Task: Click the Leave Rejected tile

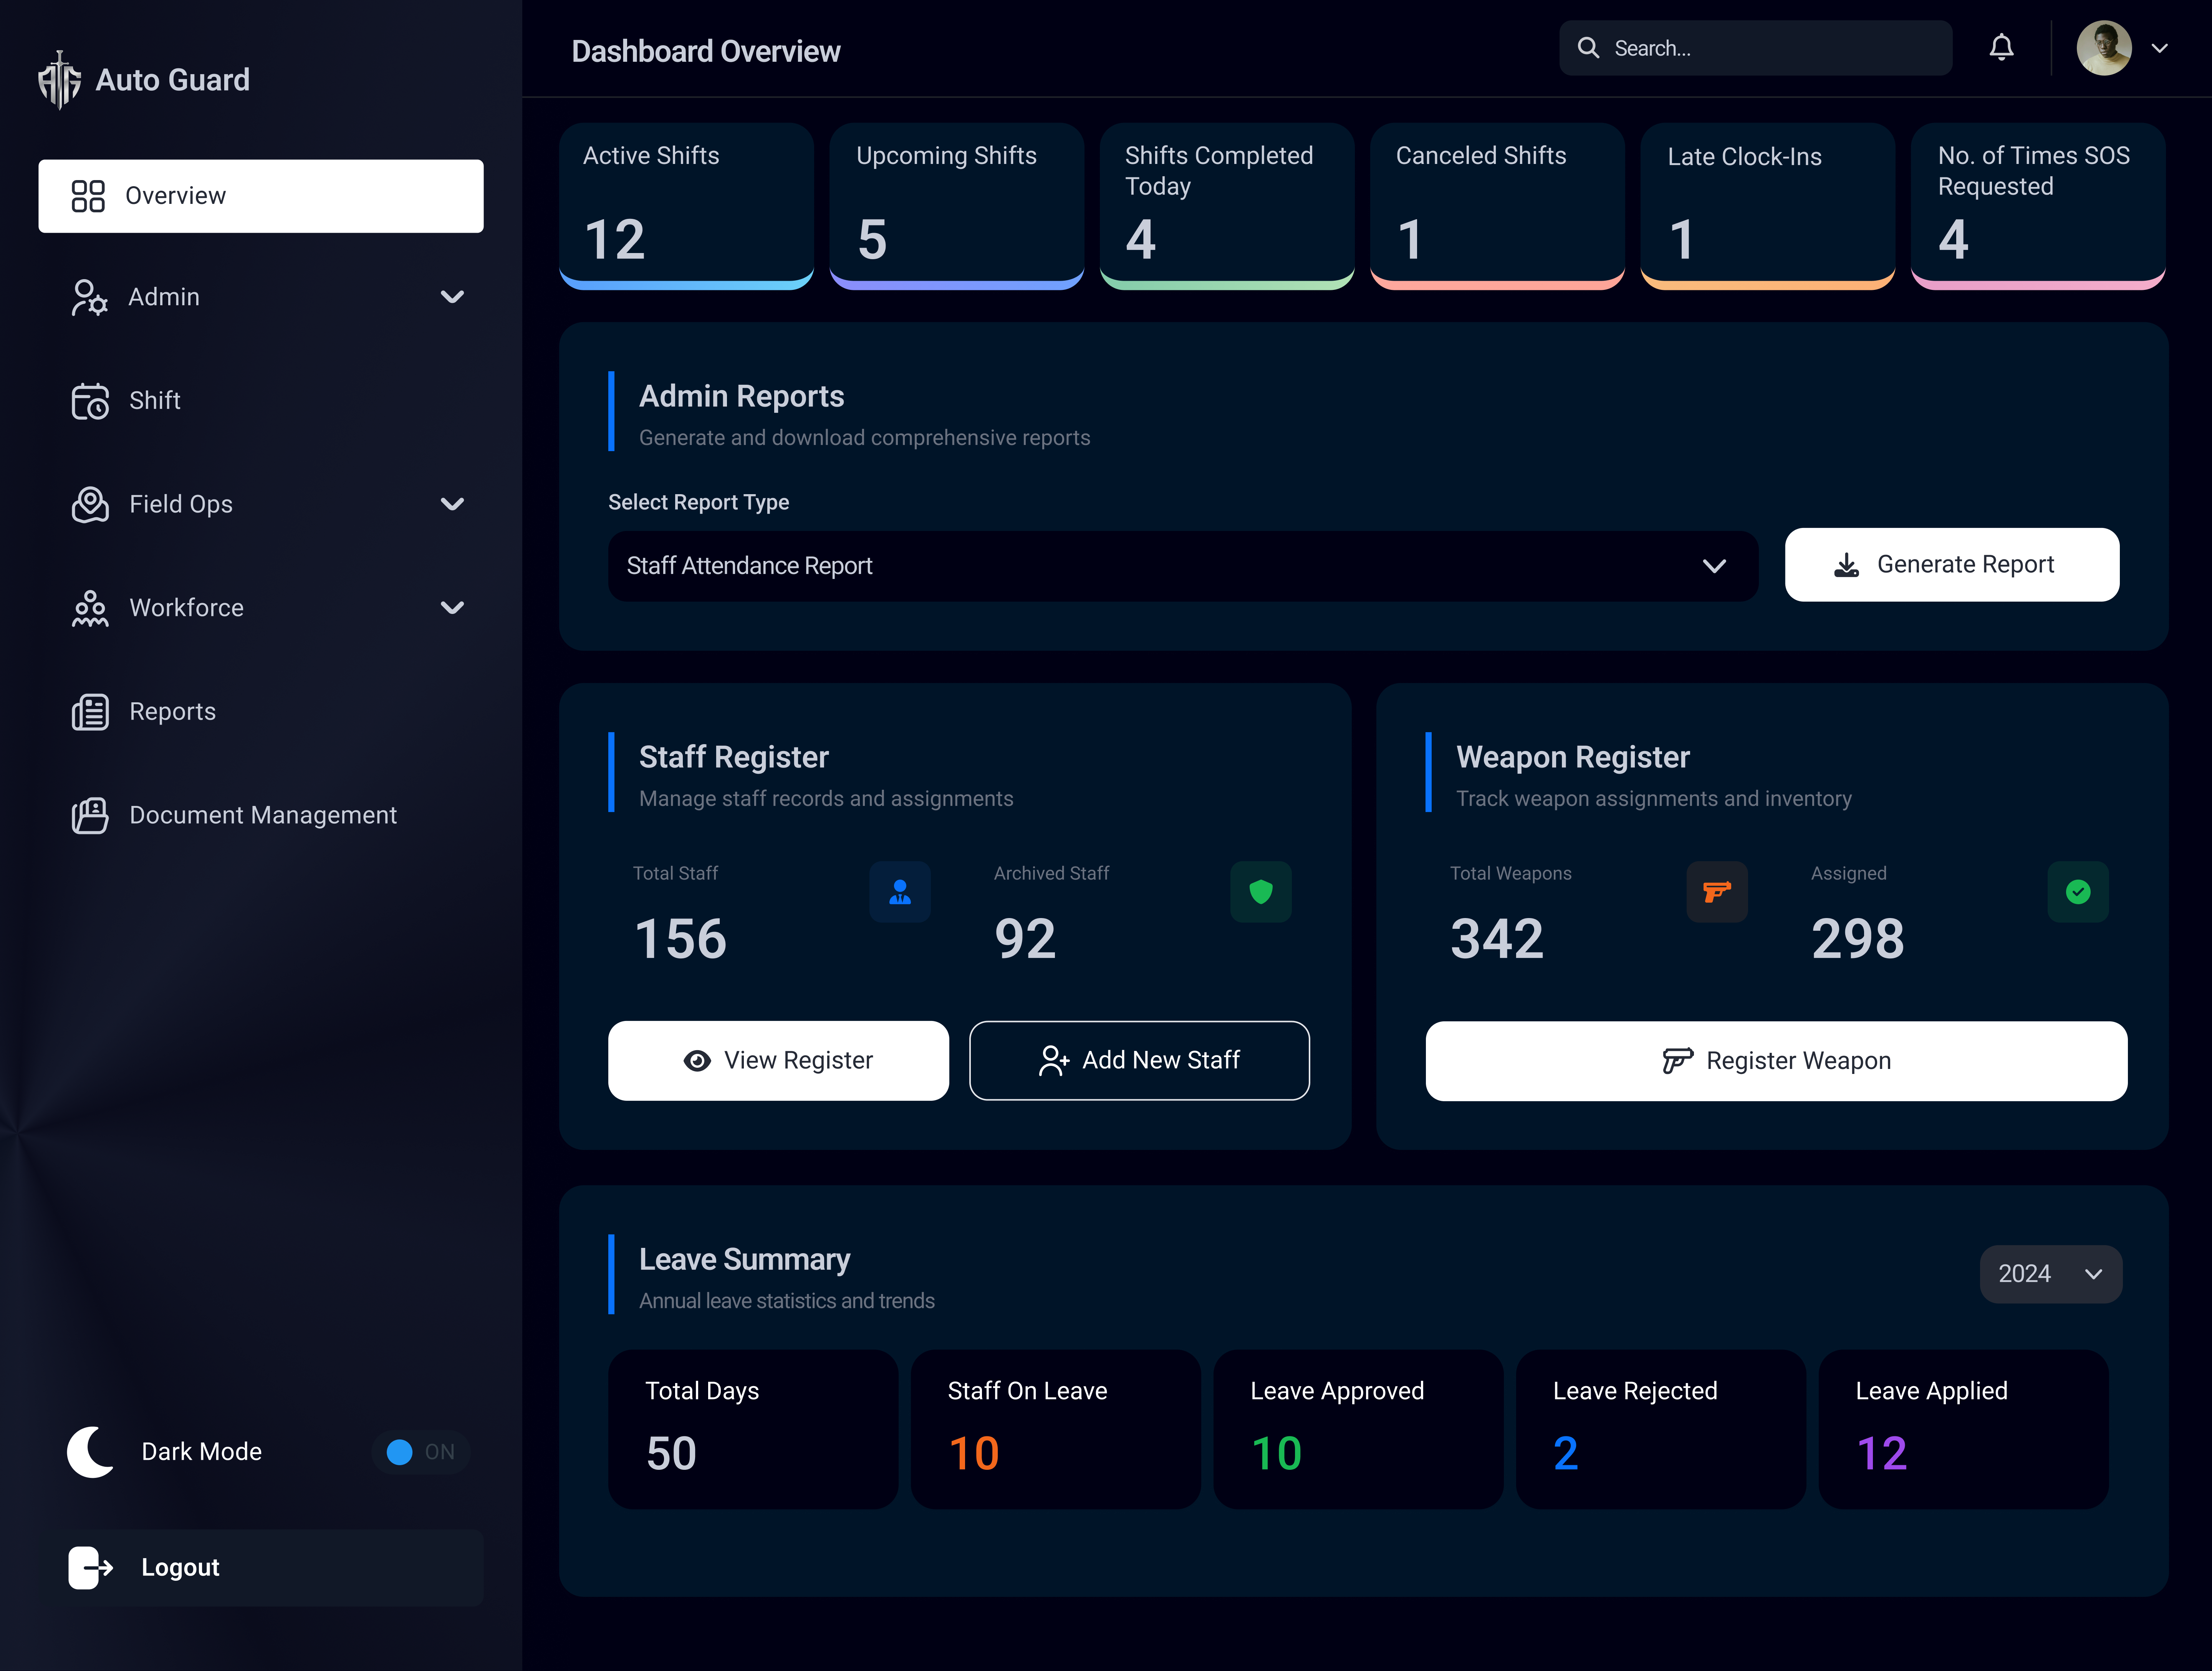Action: click(x=1661, y=1429)
